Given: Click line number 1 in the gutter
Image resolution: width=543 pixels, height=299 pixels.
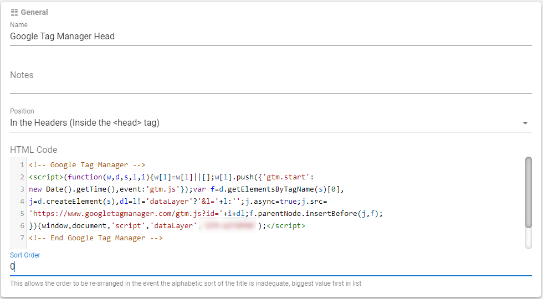Looking at the screenshot, I should click(22, 165).
